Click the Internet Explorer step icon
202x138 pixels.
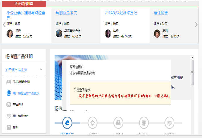[x=67, y=122]
